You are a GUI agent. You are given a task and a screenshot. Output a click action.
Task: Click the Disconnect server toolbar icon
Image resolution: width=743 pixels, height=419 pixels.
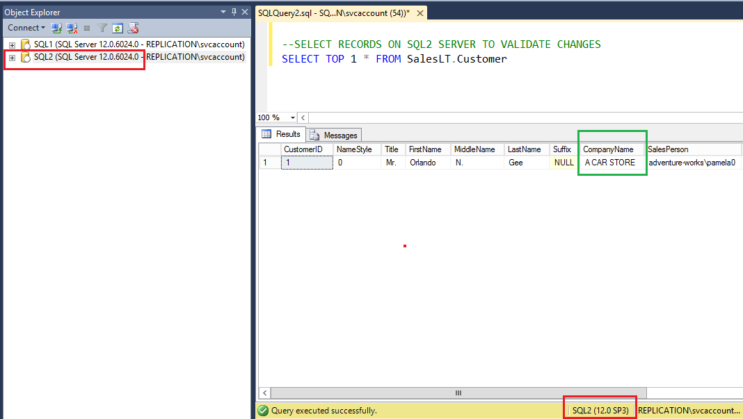click(x=72, y=28)
